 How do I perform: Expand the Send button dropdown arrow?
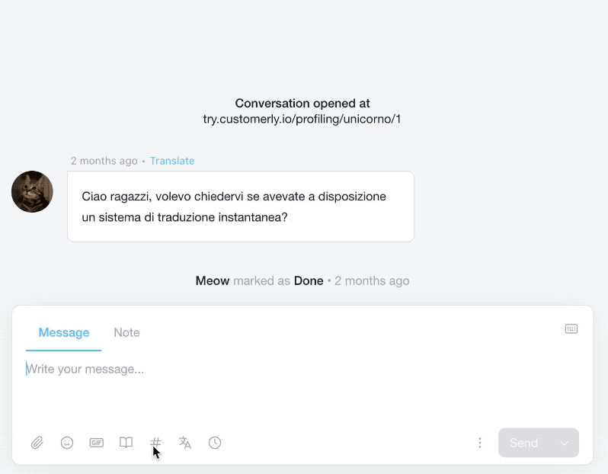tap(565, 443)
